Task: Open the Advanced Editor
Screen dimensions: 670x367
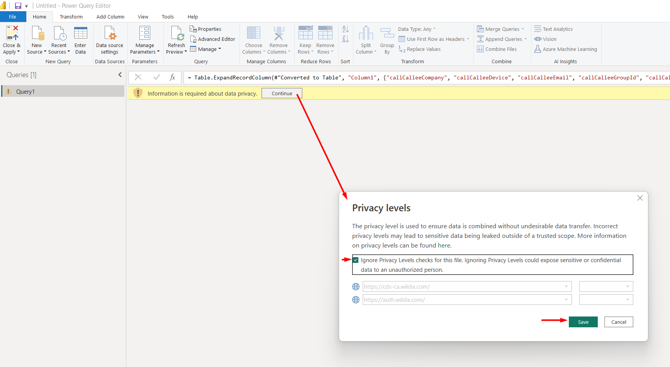Action: click(x=213, y=39)
